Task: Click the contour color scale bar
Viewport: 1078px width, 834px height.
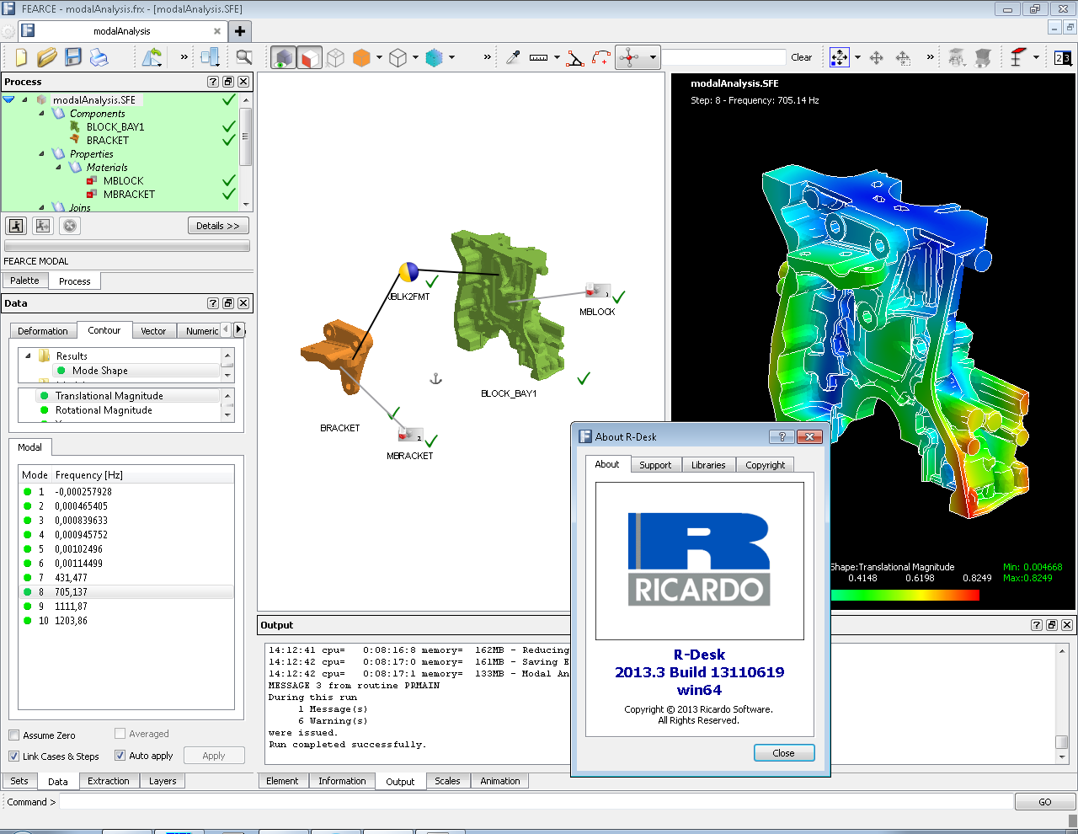Action: coord(905,595)
